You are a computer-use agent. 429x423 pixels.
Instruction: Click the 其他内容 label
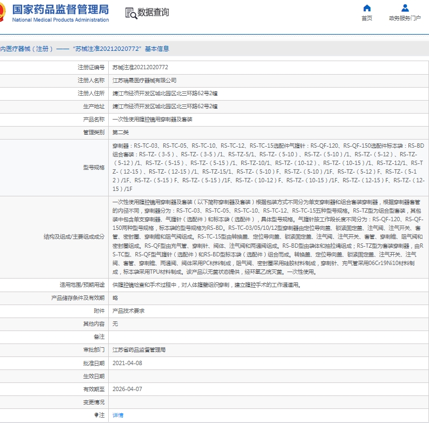tap(94, 324)
